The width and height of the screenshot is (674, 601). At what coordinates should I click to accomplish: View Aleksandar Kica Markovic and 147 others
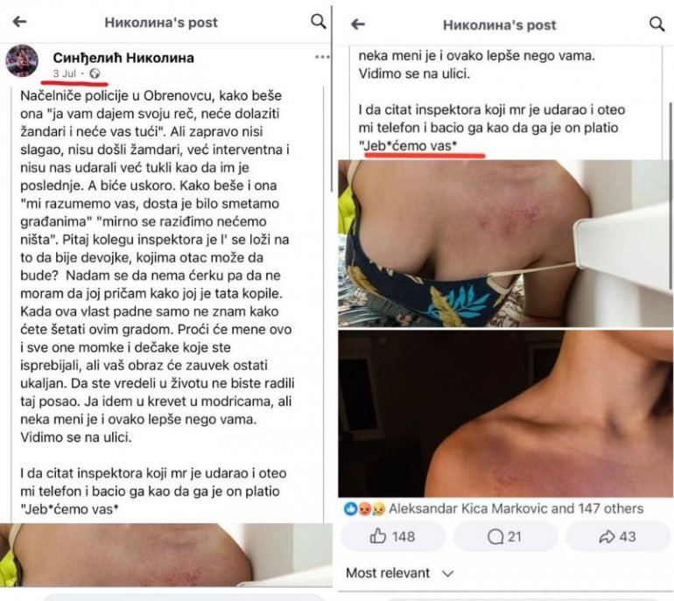pyautogui.click(x=516, y=509)
